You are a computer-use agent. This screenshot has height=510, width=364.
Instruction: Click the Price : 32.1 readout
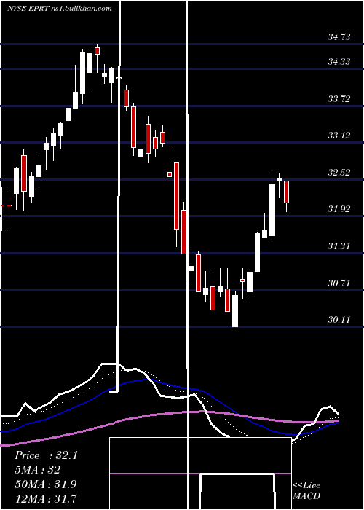click(x=46, y=455)
